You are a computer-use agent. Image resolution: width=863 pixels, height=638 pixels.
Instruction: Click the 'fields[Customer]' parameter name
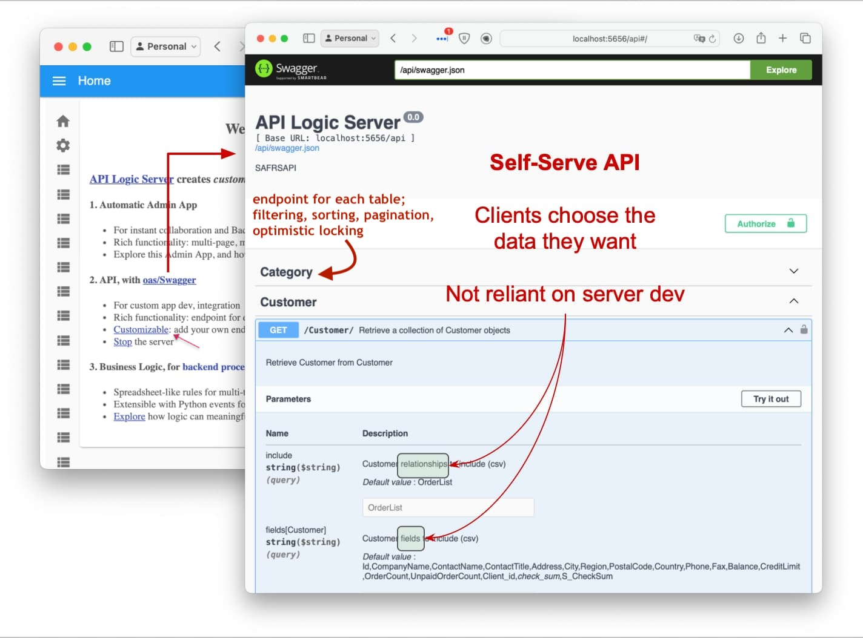pyautogui.click(x=296, y=530)
